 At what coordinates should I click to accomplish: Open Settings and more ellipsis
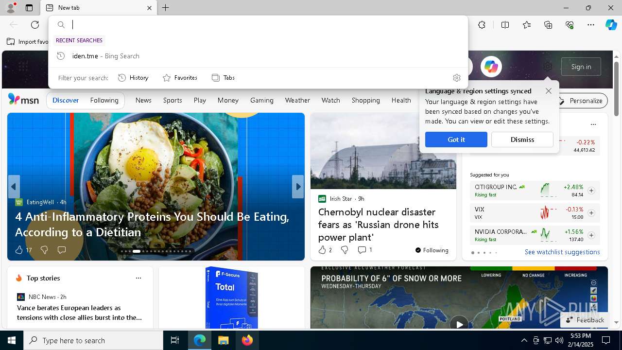pyautogui.click(x=591, y=25)
